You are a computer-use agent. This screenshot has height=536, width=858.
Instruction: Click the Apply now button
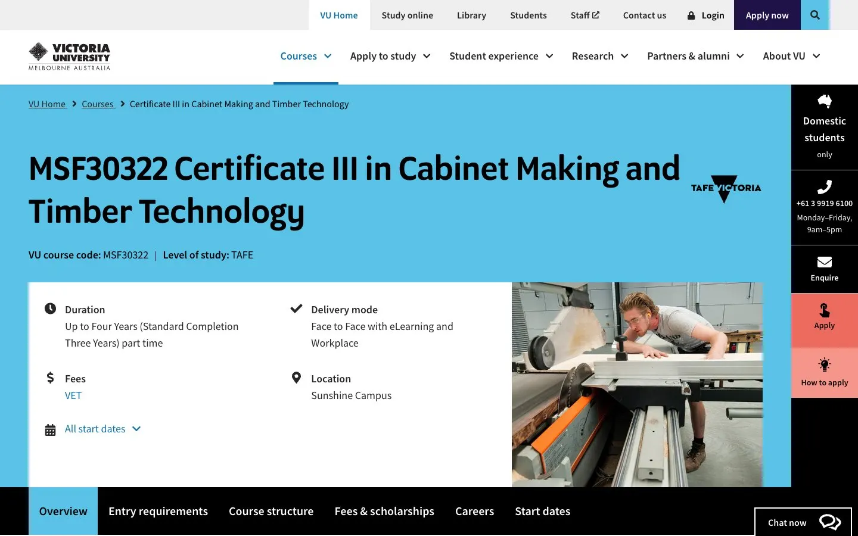click(767, 15)
